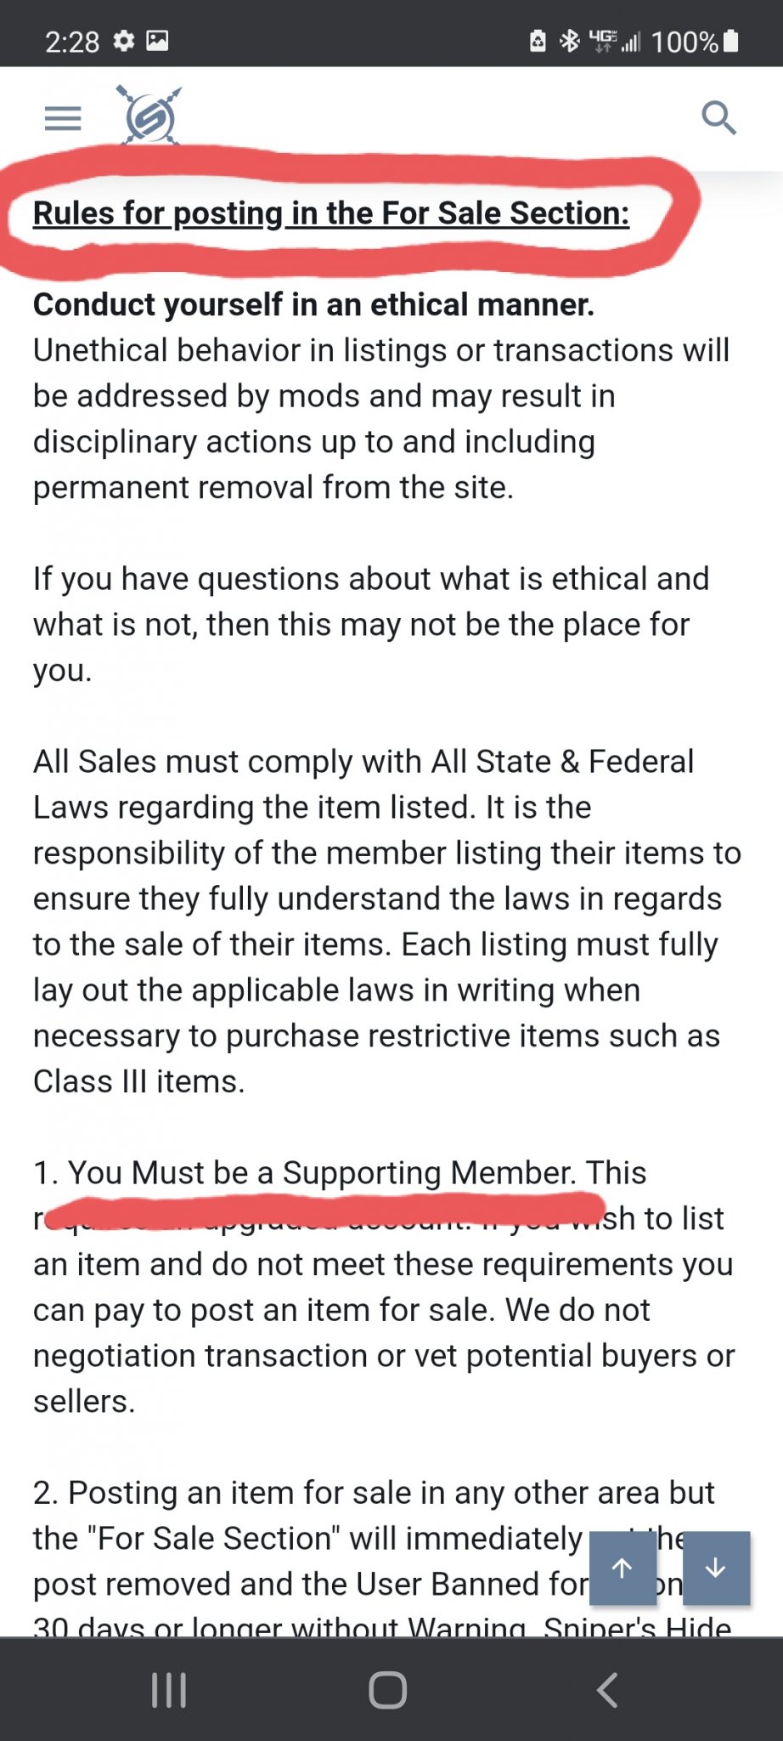Tap the bold 'Conduct yourself in an ethical manner' text

313,304
